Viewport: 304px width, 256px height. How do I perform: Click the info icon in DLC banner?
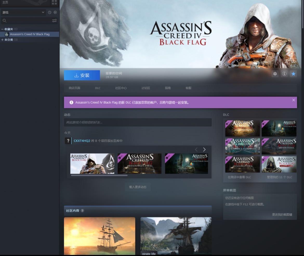point(71,102)
